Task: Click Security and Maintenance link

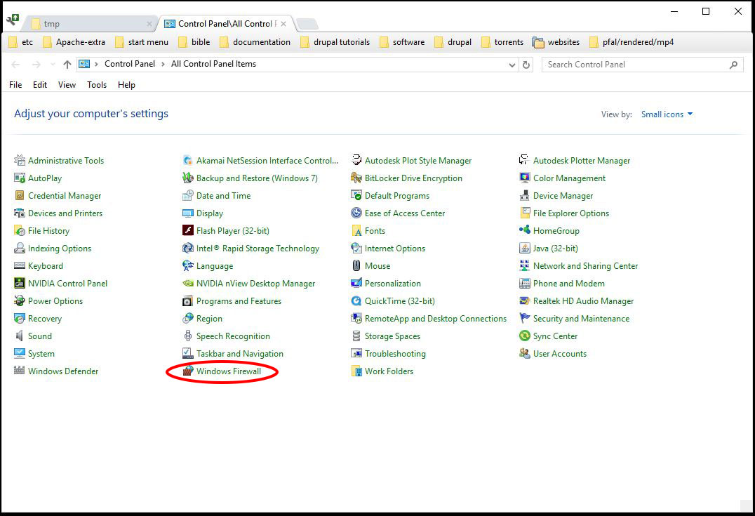Action: tap(581, 319)
